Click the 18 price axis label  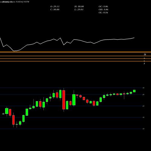pyautogui.click(x=143, y=117)
